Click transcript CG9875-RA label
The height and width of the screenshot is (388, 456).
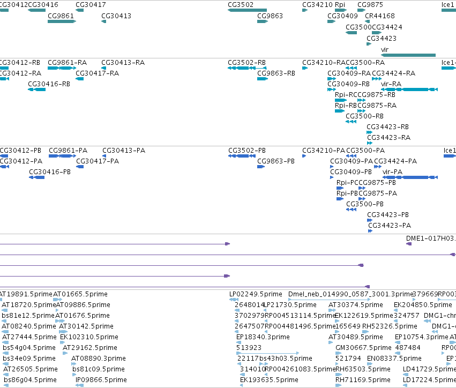pos(377,105)
